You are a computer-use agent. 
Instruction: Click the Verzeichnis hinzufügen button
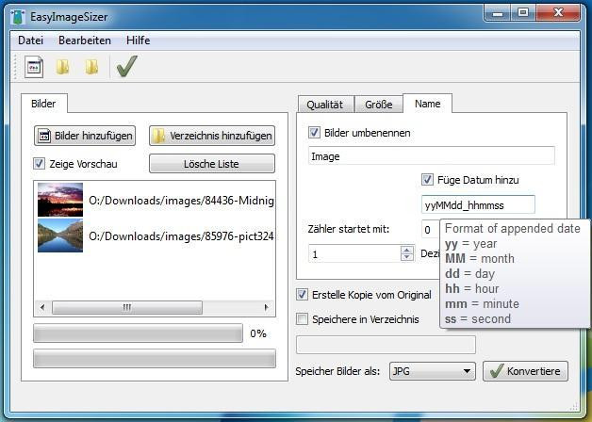coord(212,136)
